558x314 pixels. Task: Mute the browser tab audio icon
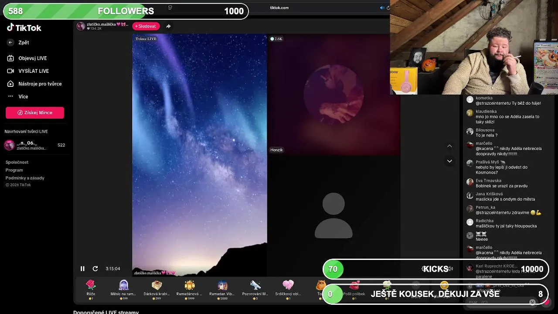(x=382, y=7)
